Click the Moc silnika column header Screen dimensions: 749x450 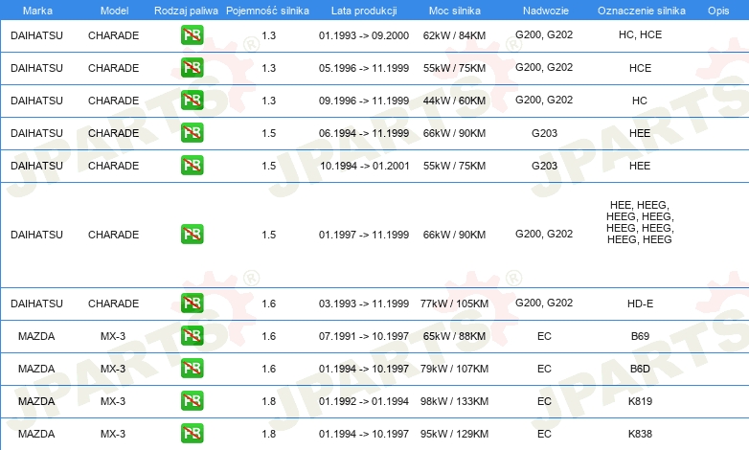455,11
